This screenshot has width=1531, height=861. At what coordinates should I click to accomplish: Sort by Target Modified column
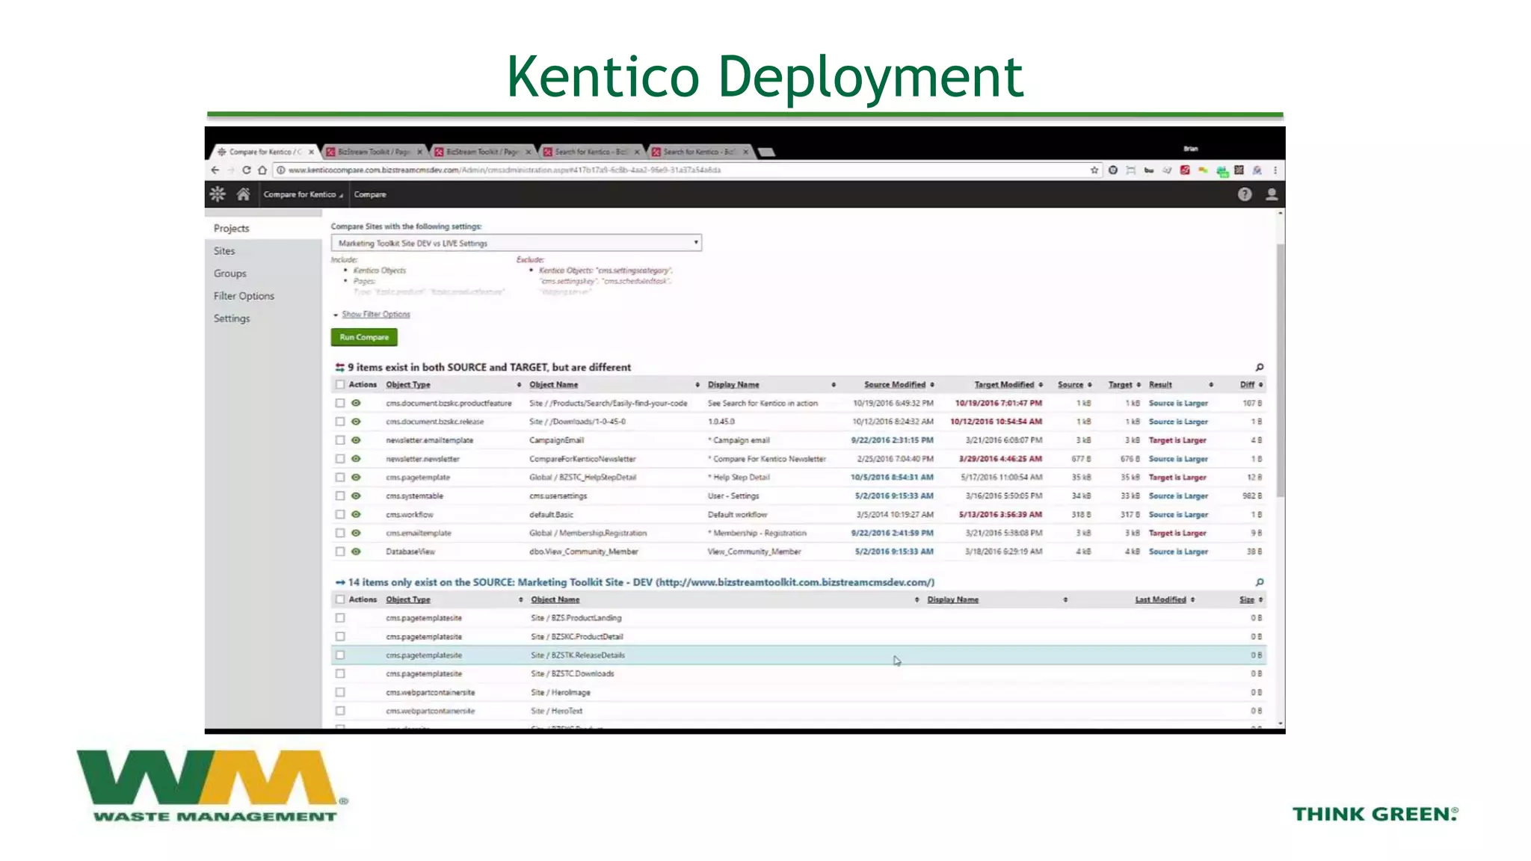click(x=1004, y=385)
